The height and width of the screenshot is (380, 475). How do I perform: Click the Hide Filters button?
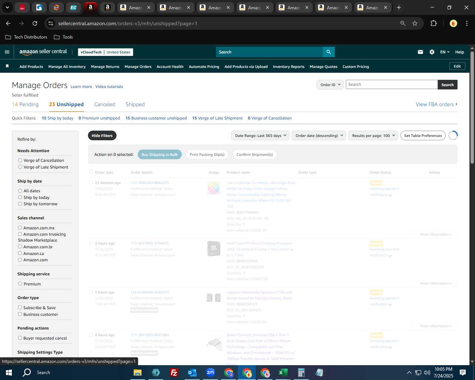(x=102, y=135)
